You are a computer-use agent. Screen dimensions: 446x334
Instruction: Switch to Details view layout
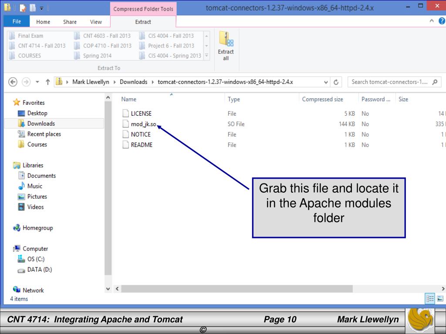pyautogui.click(x=429, y=298)
